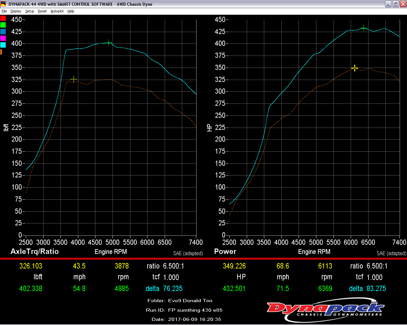Open the Autoplot menu
Image resolution: width=407 pixels, height=325 pixels.
click(57, 11)
